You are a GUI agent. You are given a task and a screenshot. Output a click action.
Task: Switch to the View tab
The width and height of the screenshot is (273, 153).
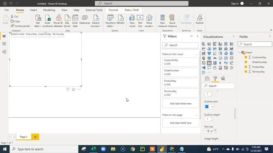tap(64, 10)
